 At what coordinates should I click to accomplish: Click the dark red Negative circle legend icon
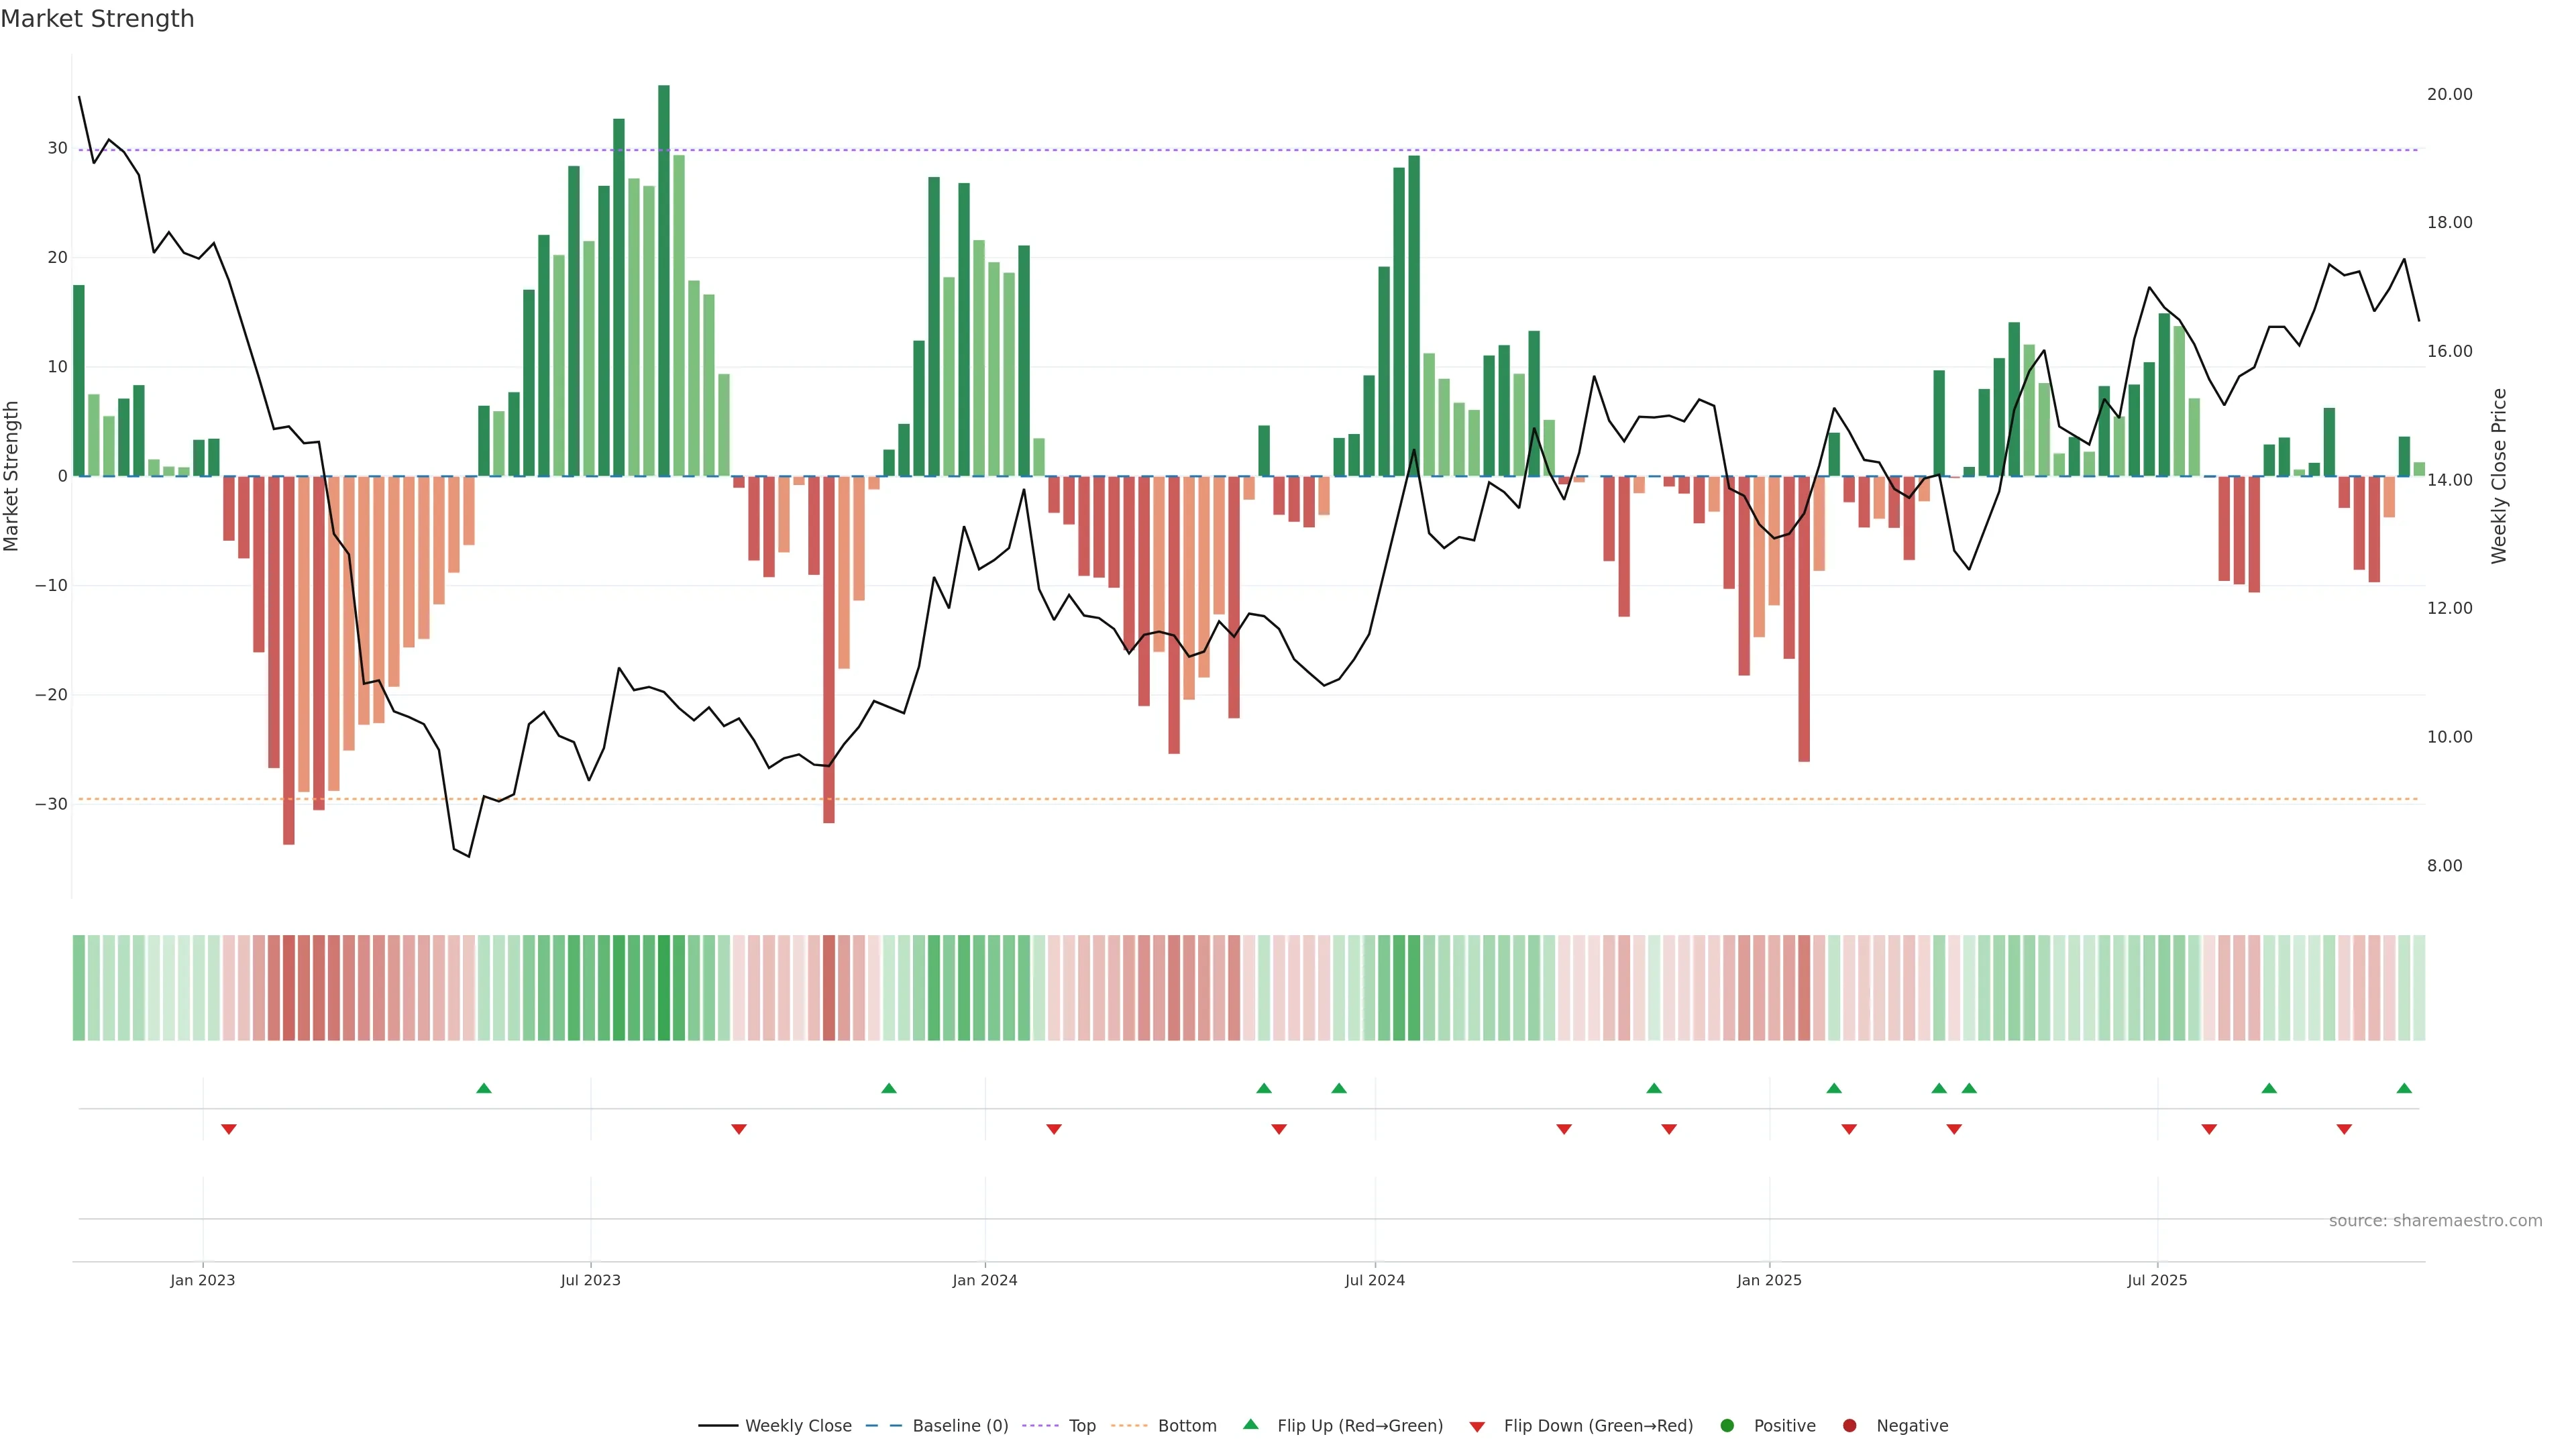coord(1849,1426)
